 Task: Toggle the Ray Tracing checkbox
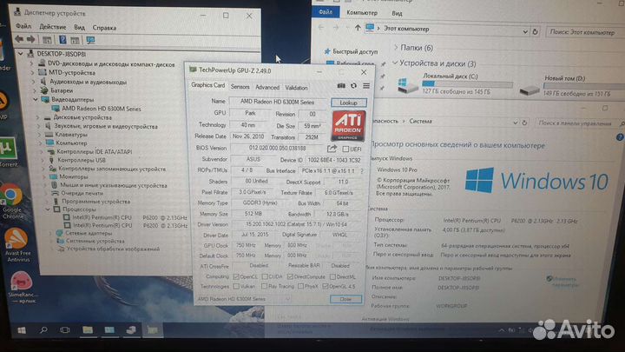264,286
